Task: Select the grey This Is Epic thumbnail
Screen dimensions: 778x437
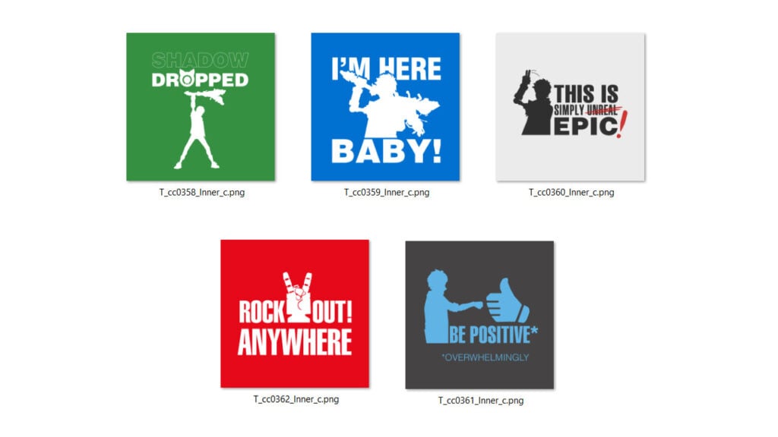Action: 570,106
